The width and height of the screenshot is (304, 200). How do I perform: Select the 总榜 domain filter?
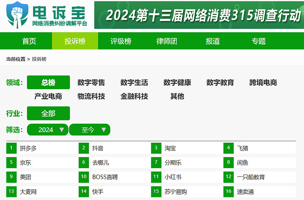(49, 82)
